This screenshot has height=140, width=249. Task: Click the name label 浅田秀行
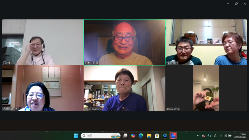point(172,63)
